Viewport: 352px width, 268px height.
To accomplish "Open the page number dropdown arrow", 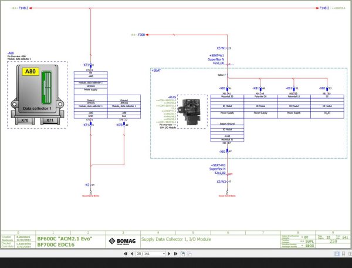I will point(164,254).
